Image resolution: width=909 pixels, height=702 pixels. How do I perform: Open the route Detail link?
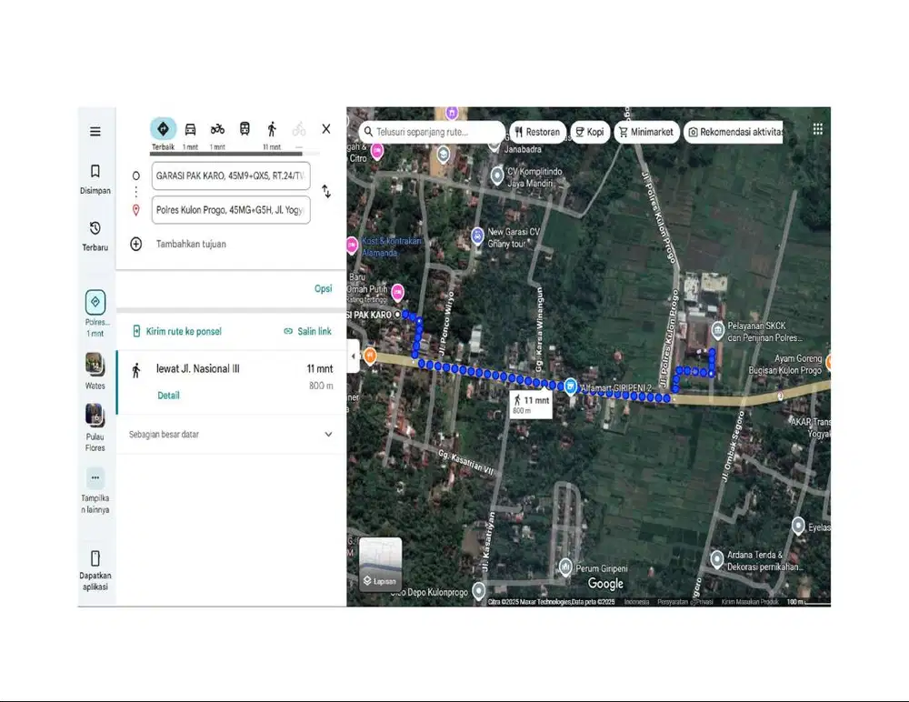tap(169, 396)
